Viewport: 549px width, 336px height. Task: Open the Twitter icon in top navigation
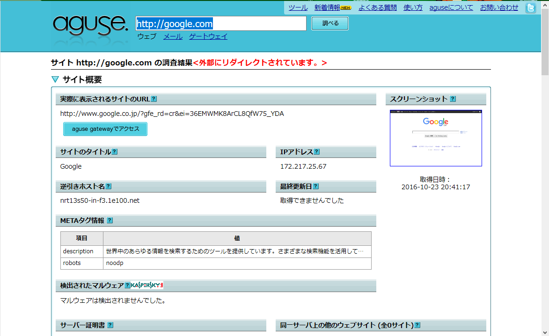pos(530,7)
